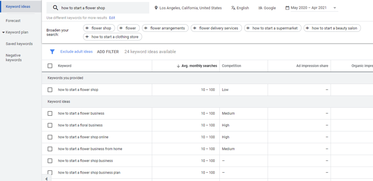Viewport: 373px width, 181px height.
Task: Check the 'how to start a flower shop business' row
Action: point(50,161)
